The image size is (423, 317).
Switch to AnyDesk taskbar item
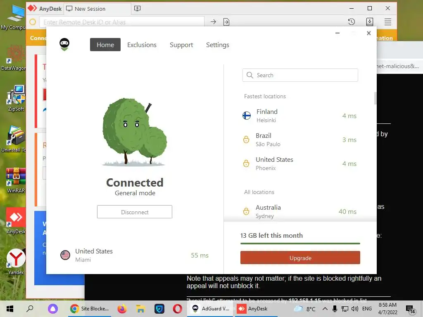click(256, 309)
